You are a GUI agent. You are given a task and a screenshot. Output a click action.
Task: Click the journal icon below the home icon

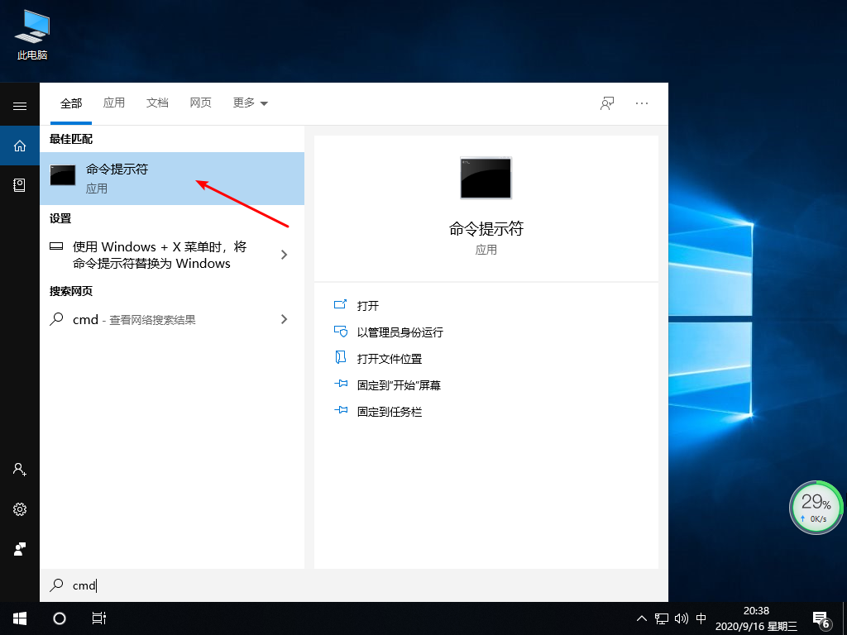coord(20,185)
